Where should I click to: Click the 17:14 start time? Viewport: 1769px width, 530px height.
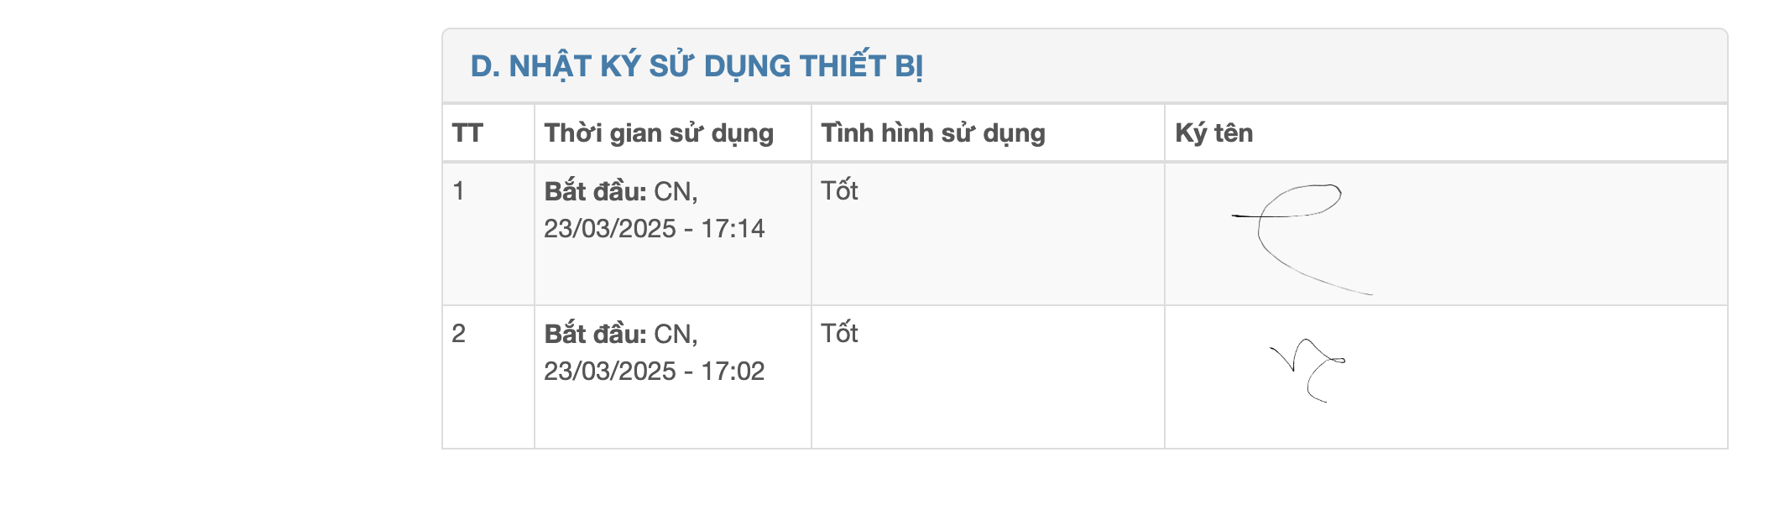pos(733,229)
